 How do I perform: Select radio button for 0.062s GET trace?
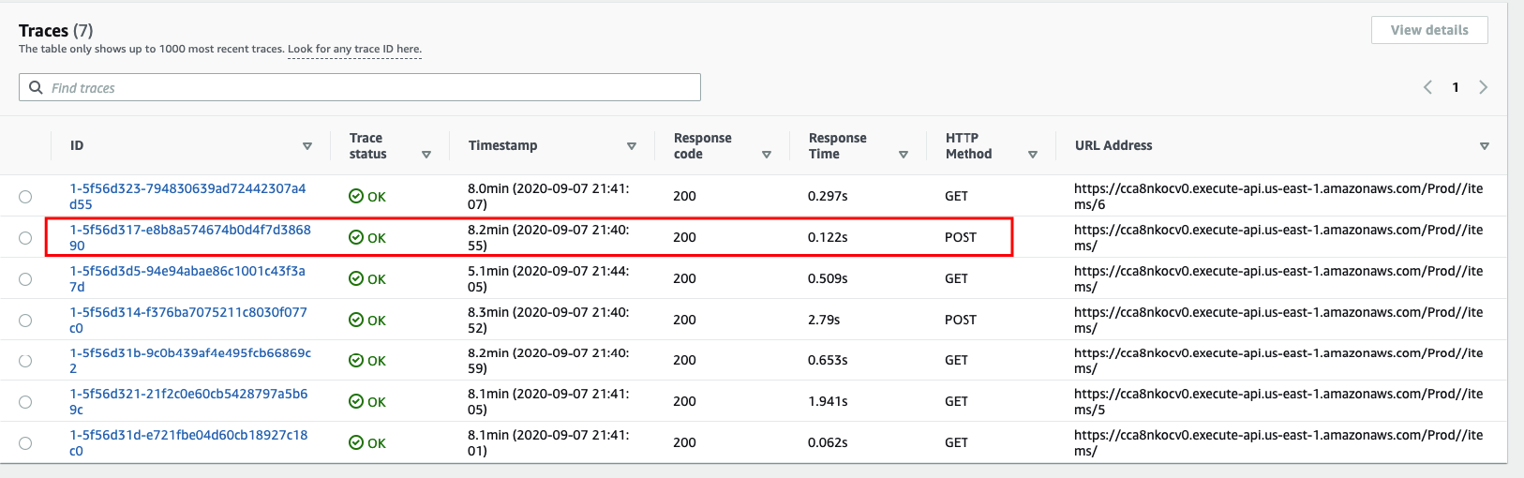(25, 443)
